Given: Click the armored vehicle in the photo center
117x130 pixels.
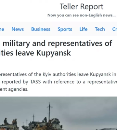Looking at the screenshot, I should (x=43, y=124).
